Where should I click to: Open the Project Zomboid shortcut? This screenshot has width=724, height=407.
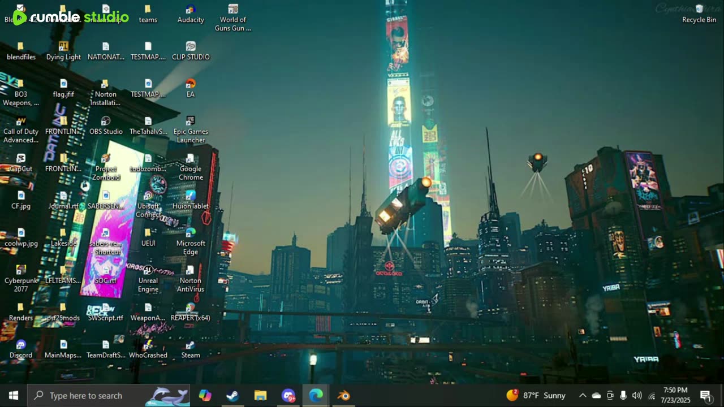click(x=106, y=167)
